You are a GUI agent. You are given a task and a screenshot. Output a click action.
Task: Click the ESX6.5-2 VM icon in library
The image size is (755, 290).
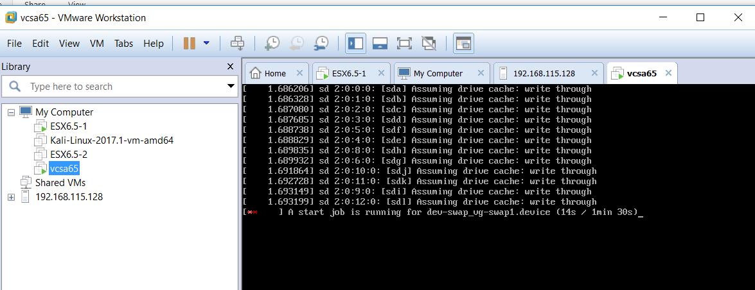(x=40, y=155)
